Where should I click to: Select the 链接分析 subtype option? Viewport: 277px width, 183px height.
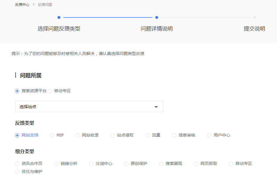[x=56, y=163]
